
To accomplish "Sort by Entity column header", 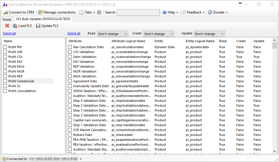I will pos(168,41).
